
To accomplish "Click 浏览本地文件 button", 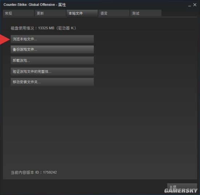I will (x=52, y=39).
